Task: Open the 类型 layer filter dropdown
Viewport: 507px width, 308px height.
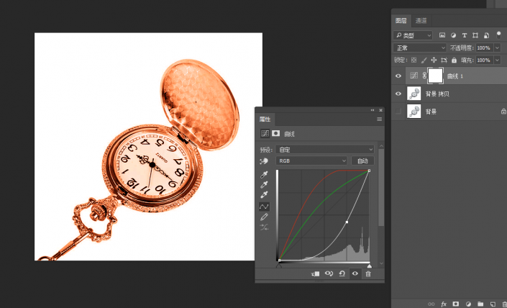Action: pyautogui.click(x=413, y=35)
